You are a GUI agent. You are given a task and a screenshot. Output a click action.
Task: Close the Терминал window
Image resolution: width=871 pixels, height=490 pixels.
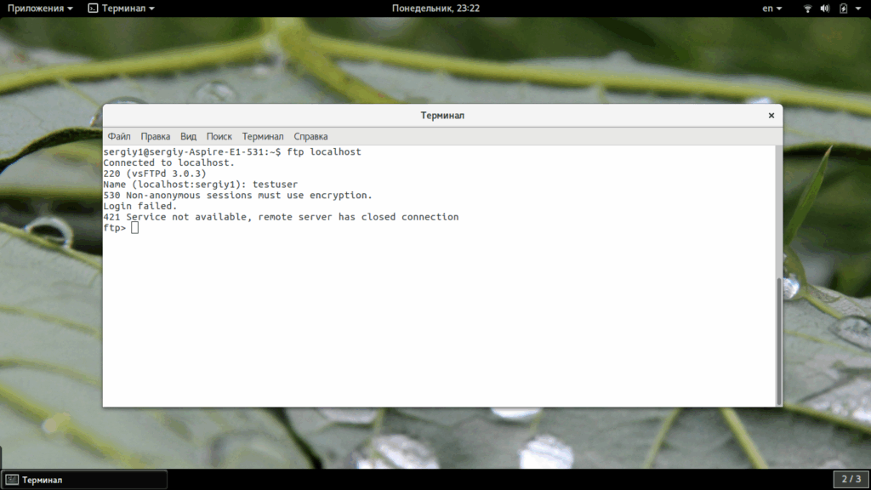[771, 116]
